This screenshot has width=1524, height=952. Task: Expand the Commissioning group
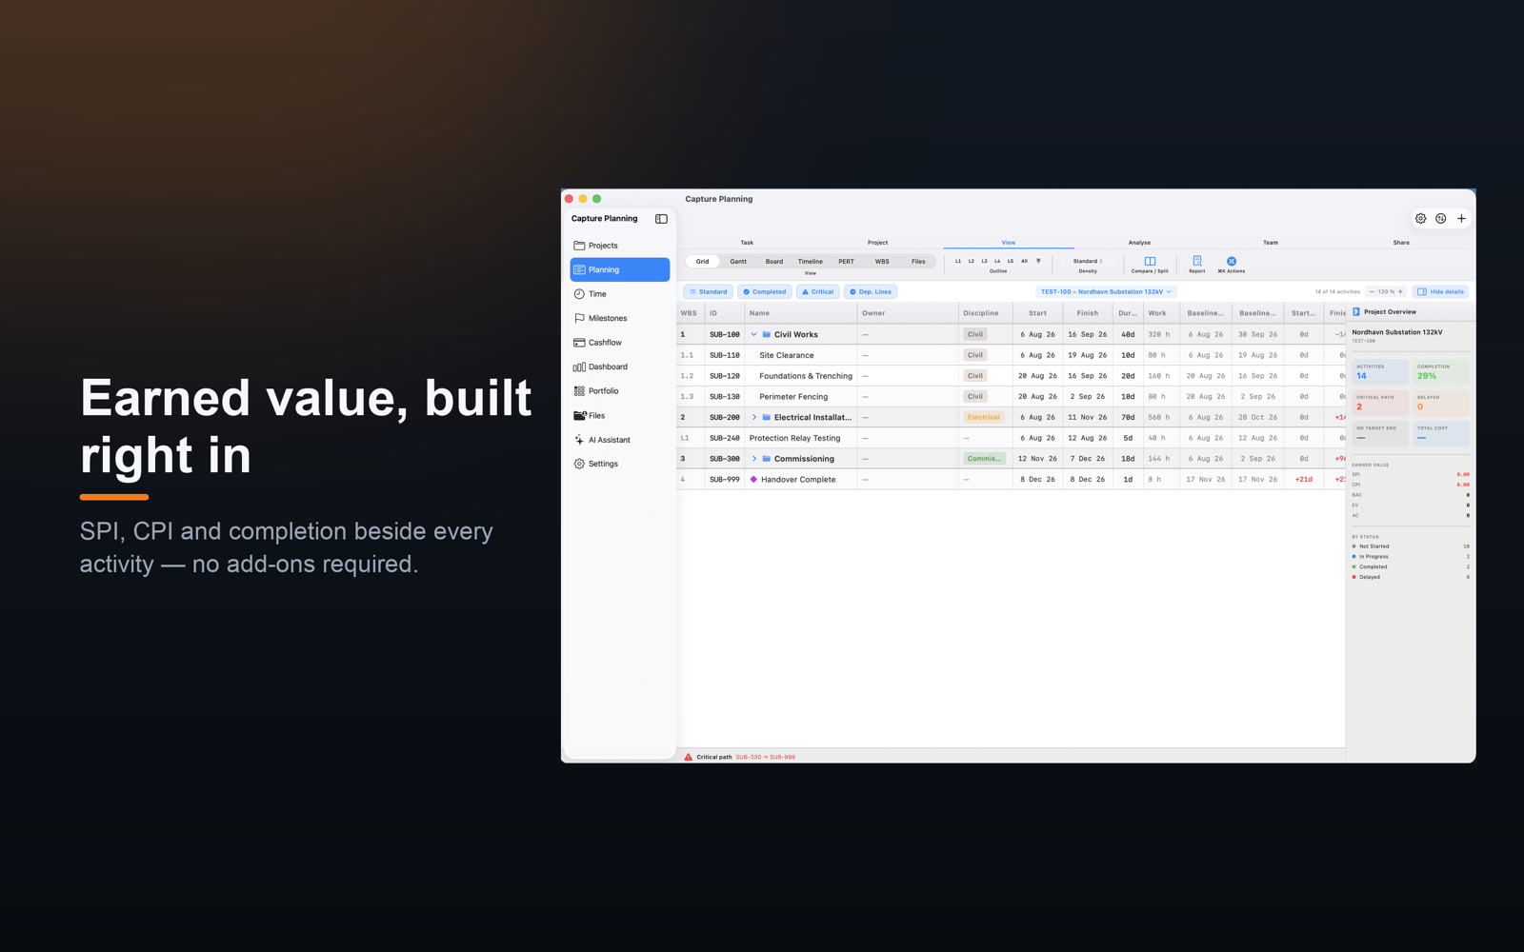point(753,459)
